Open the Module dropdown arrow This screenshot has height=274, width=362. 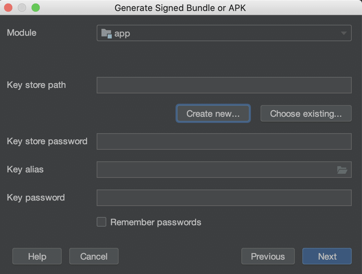[343, 33]
